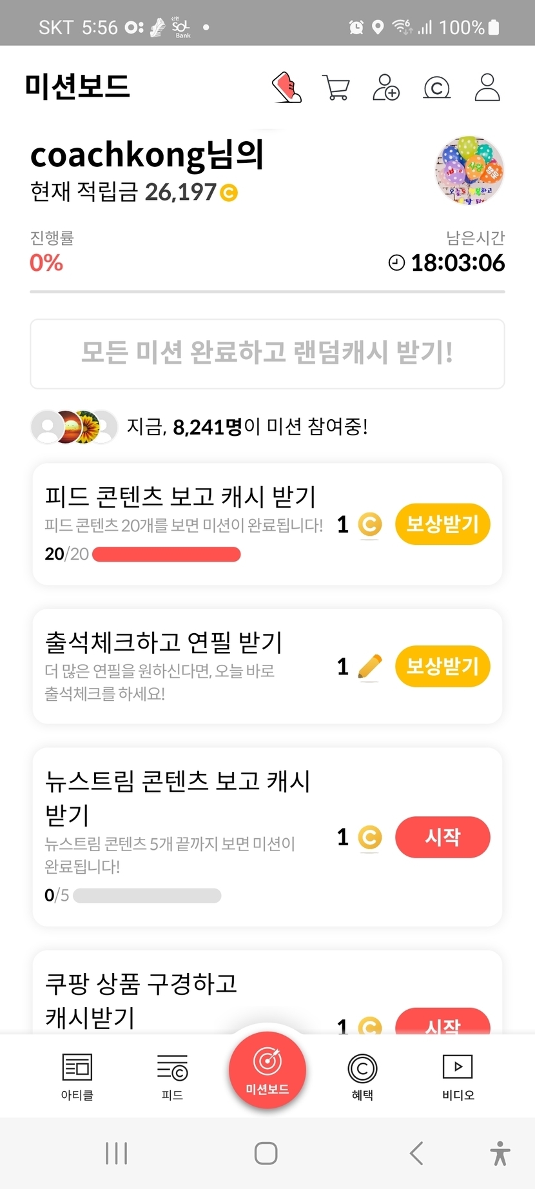Tap the accessibility icon in navigation bar
535x1189 pixels.
point(500,1154)
